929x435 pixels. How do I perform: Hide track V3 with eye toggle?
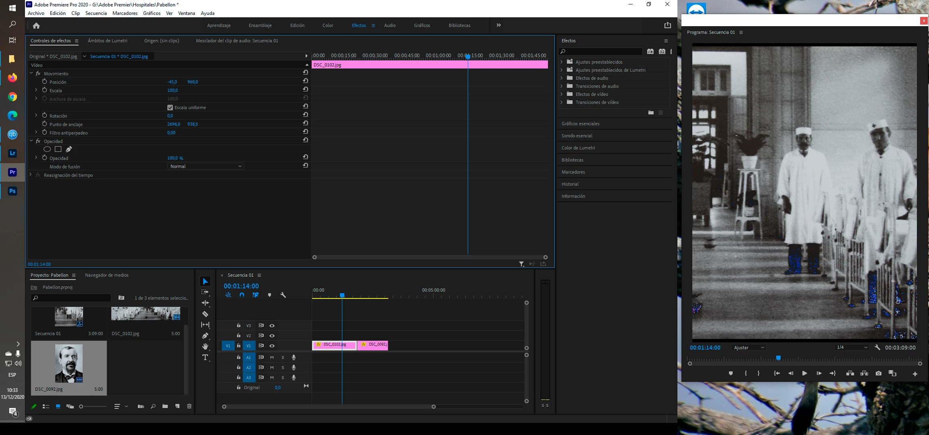point(272,325)
